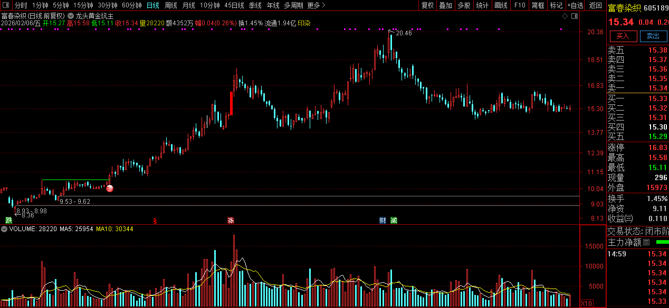Click the red 涨 event marker

pos(231,220)
